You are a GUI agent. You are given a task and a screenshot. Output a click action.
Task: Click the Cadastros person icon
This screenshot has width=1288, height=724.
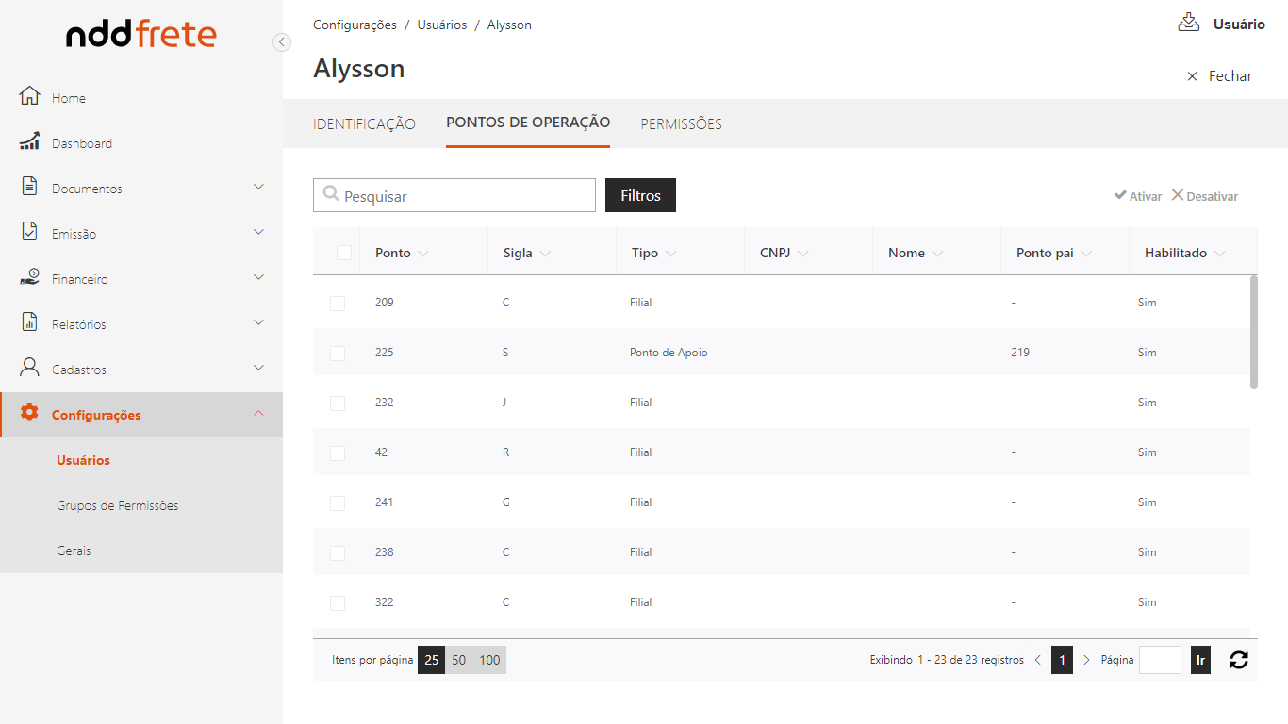pos(30,369)
